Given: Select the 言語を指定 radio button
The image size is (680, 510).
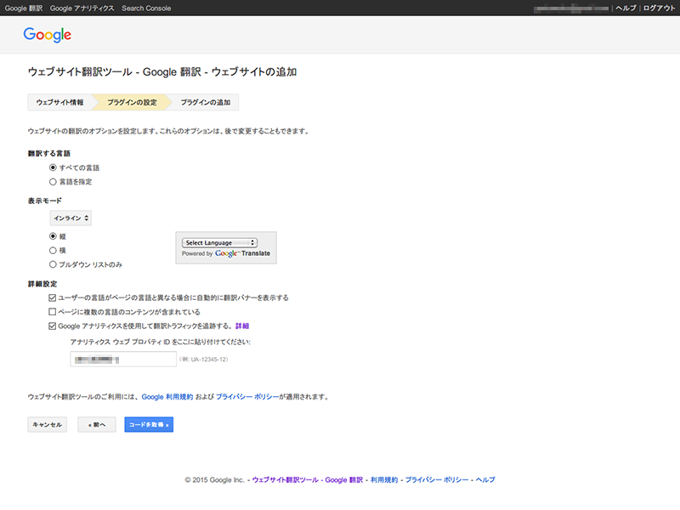Looking at the screenshot, I should (x=53, y=182).
